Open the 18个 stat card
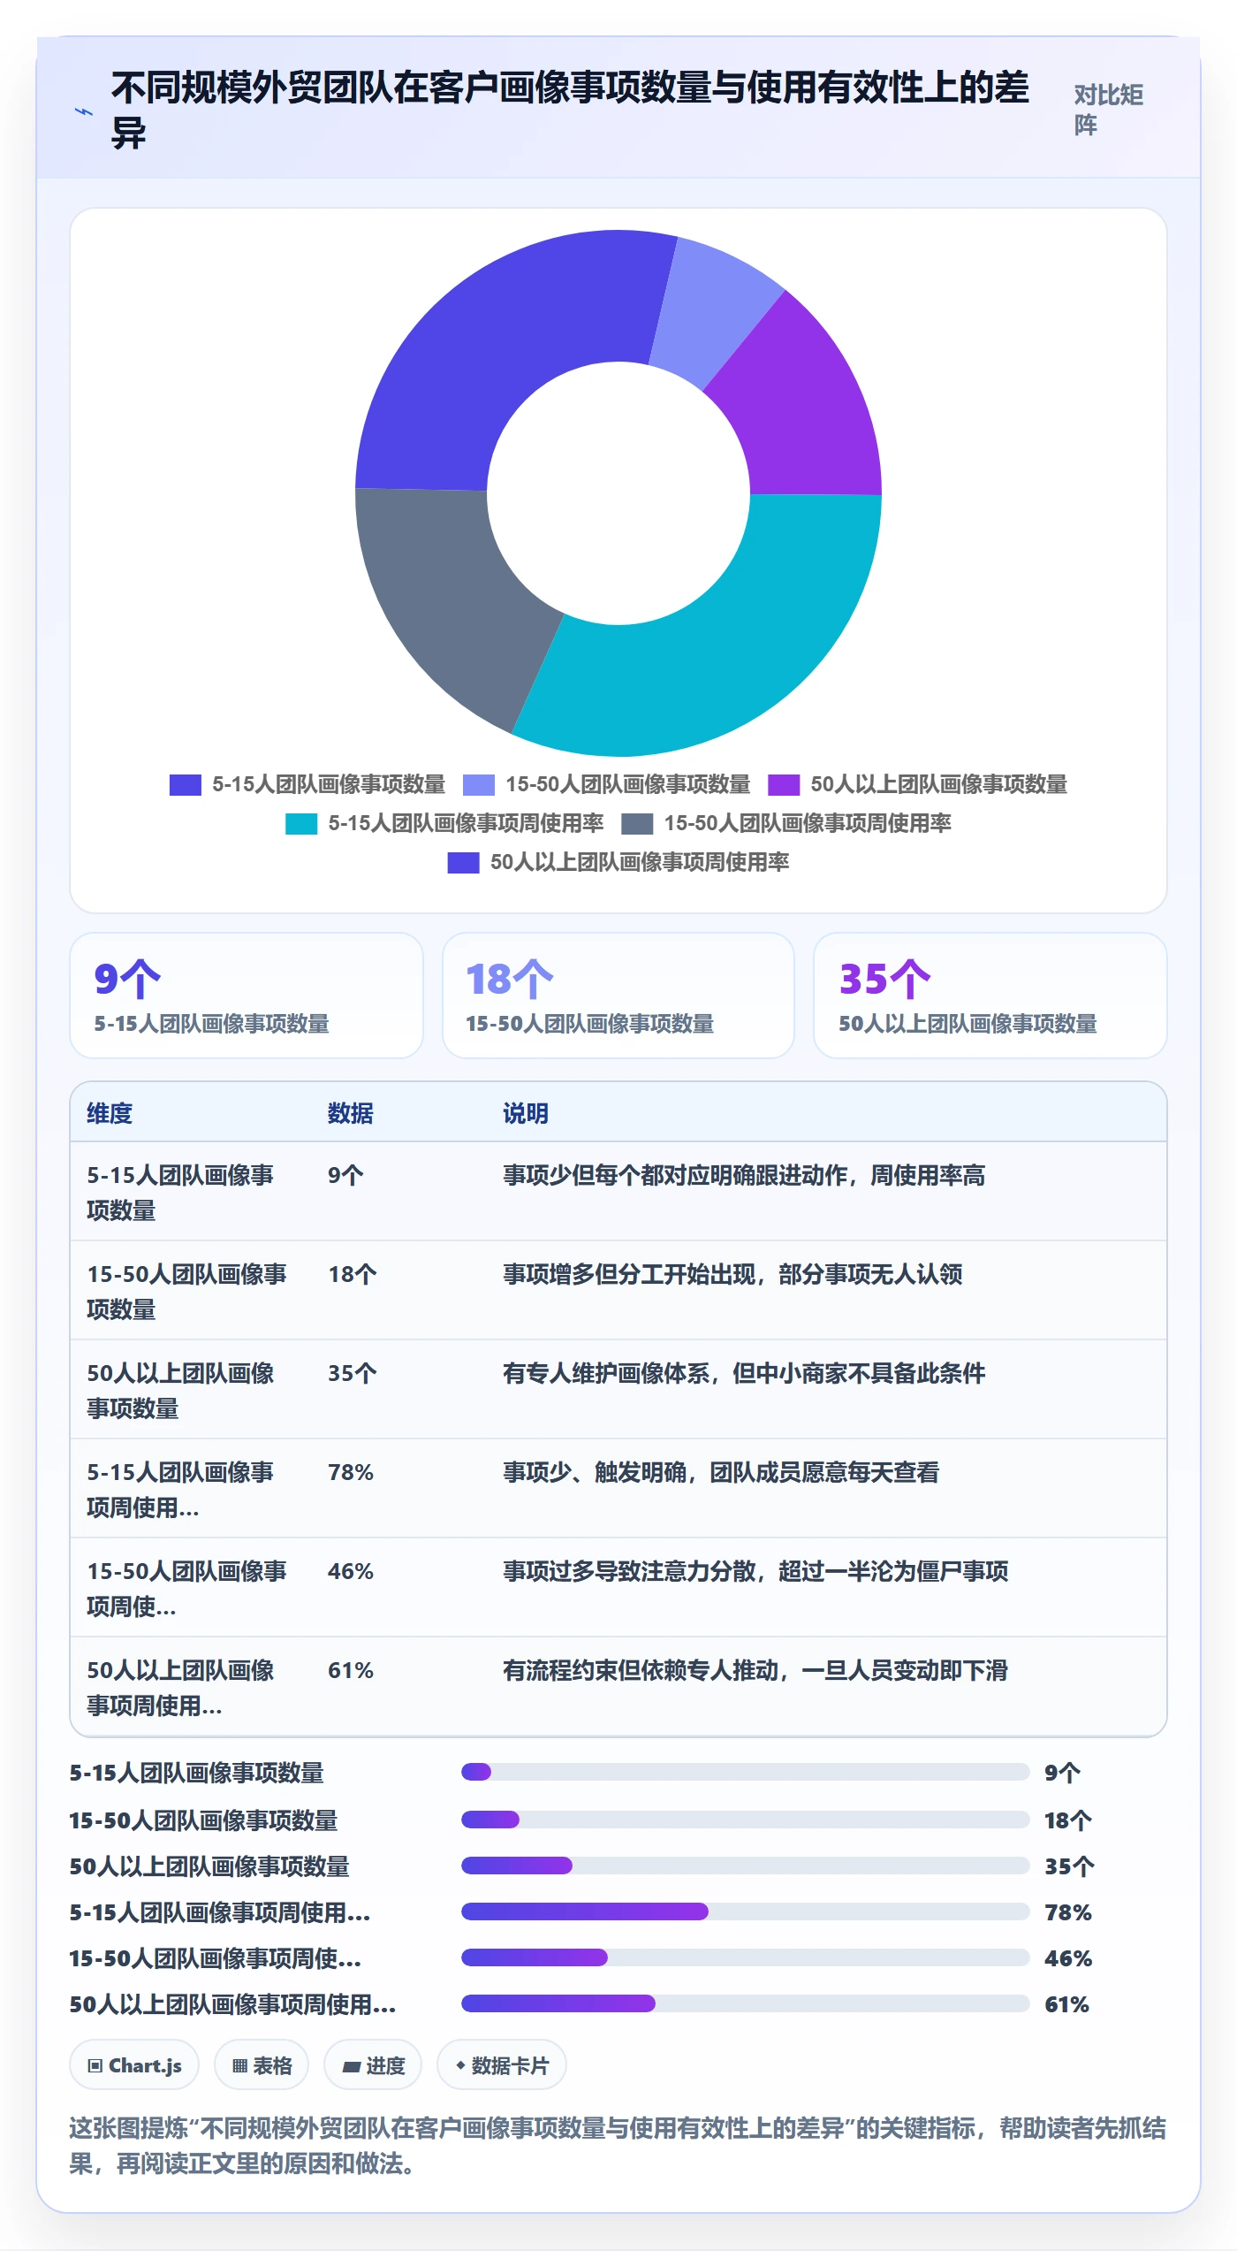This screenshot has height=2251, width=1237. tap(618, 996)
